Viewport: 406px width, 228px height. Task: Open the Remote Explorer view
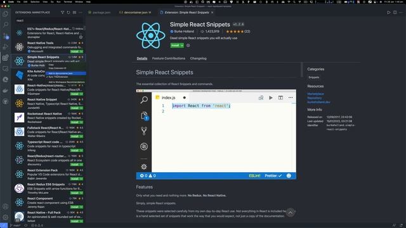pos(6,69)
